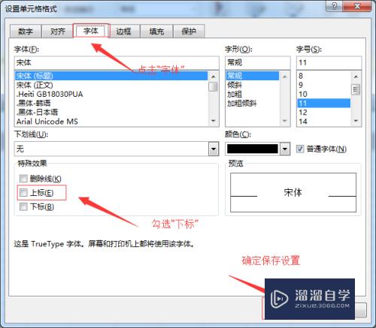Enable the 下标 subscript checkbox
376x328 pixels.
[x=23, y=206]
